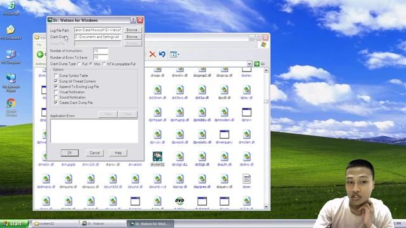Click the Number of Errors To Save field
The width and height of the screenshot is (406, 228).
coord(100,57)
